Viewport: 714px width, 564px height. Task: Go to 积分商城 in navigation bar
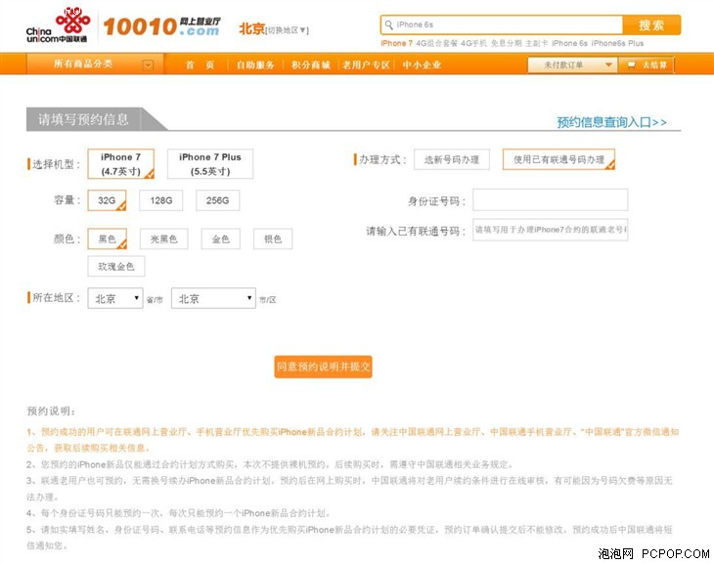tap(311, 65)
